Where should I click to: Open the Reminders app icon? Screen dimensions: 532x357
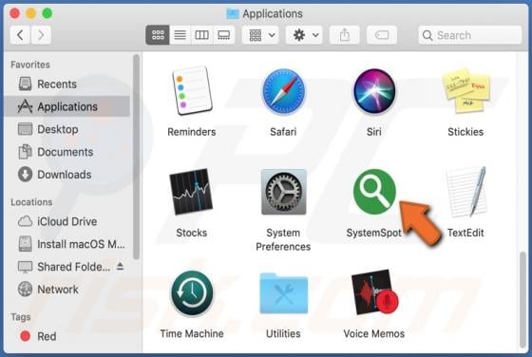tap(192, 91)
